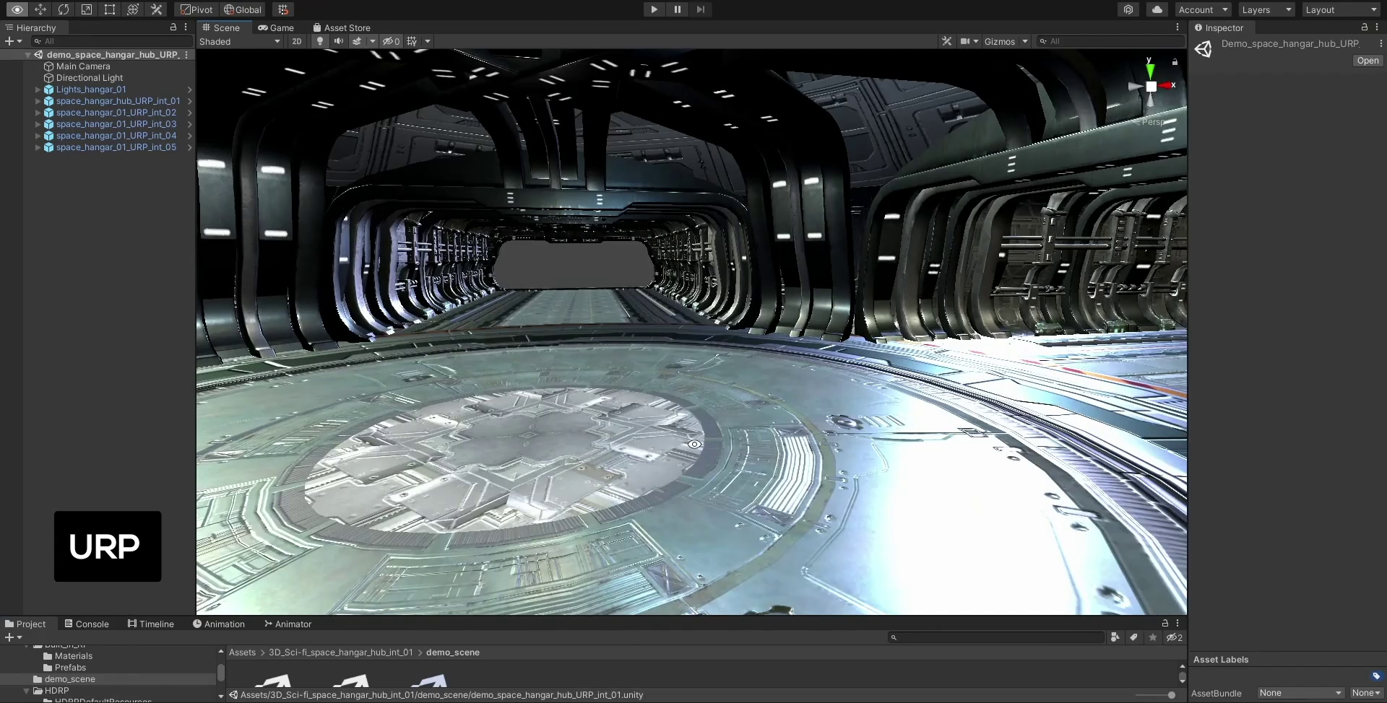The width and height of the screenshot is (1387, 703).
Task: Lock the Inspector panel
Action: pyautogui.click(x=1365, y=27)
